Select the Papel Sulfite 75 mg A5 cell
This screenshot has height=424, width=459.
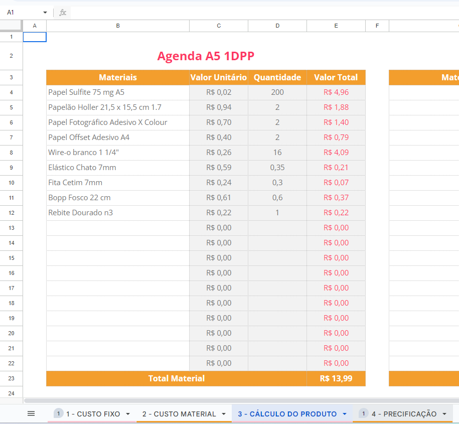pos(117,92)
